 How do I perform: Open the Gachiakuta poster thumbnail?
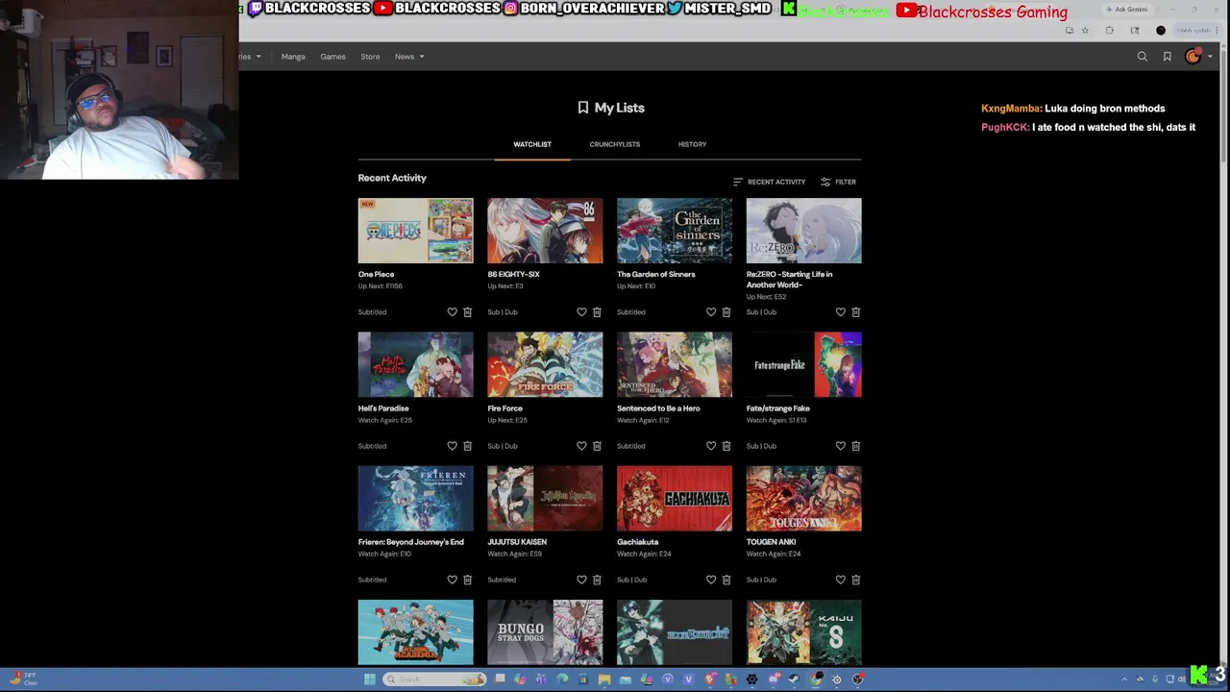675,499
